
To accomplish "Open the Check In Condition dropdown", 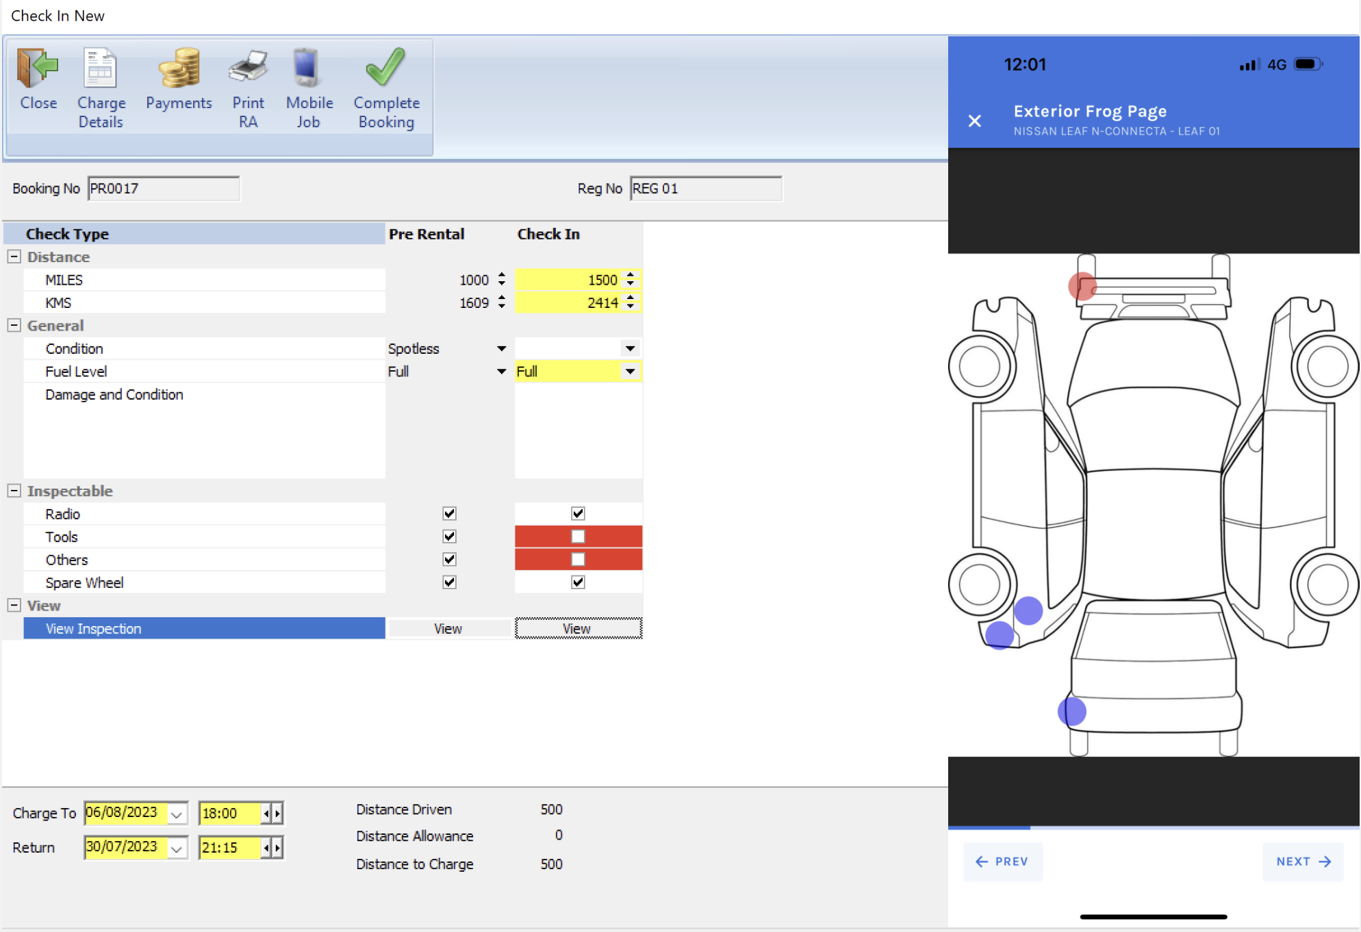I will tap(630, 349).
